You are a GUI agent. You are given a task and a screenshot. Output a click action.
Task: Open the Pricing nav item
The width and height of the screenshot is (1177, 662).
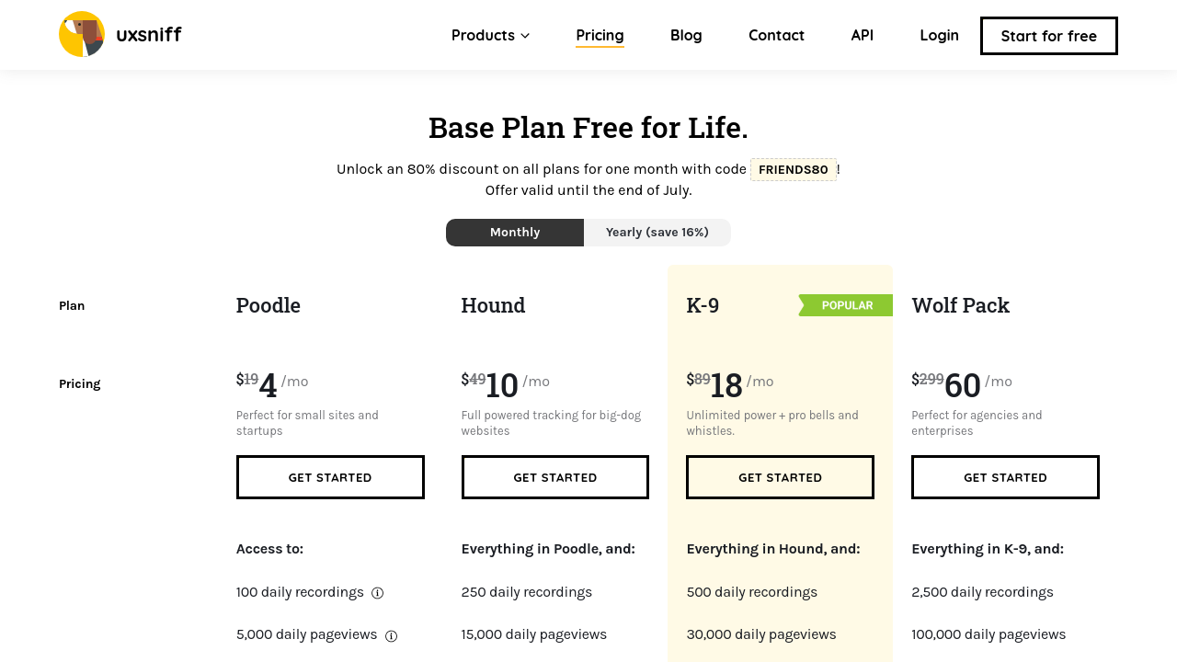pos(600,35)
